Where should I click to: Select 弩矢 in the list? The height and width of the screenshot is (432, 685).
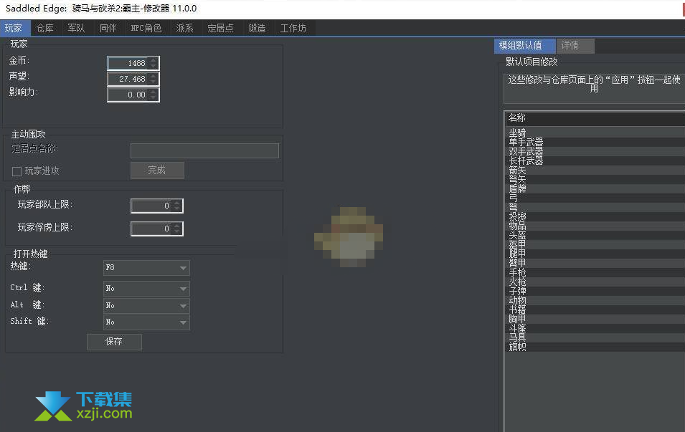(595, 179)
